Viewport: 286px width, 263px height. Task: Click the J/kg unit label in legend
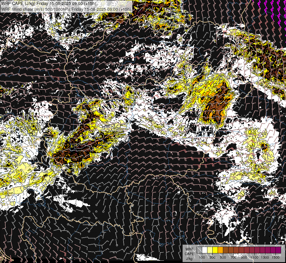coord(189,259)
